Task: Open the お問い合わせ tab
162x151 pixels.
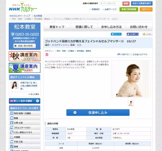Action: 139,27
